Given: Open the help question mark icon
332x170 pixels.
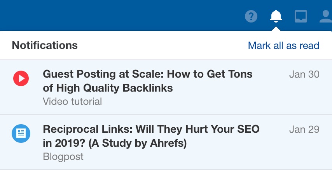Looking at the screenshot, I should (x=251, y=16).
